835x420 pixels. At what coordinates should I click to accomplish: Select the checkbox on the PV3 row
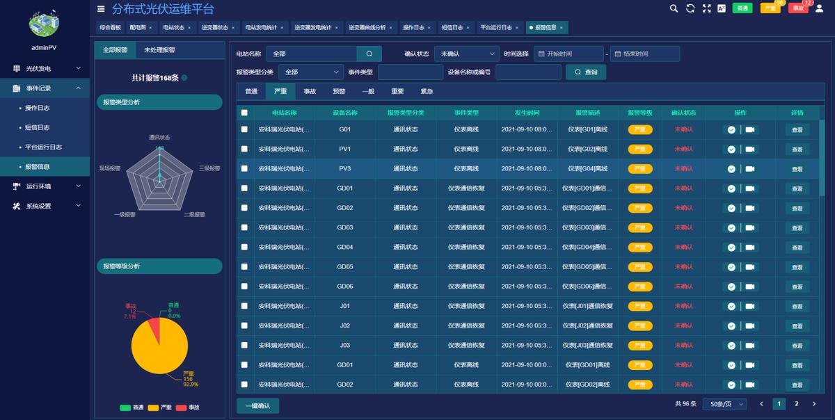[244, 168]
